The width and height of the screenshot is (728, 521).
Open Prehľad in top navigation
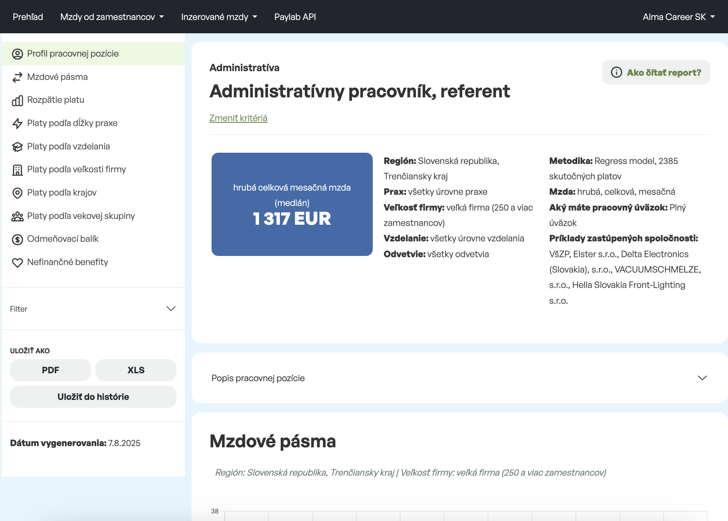(28, 17)
